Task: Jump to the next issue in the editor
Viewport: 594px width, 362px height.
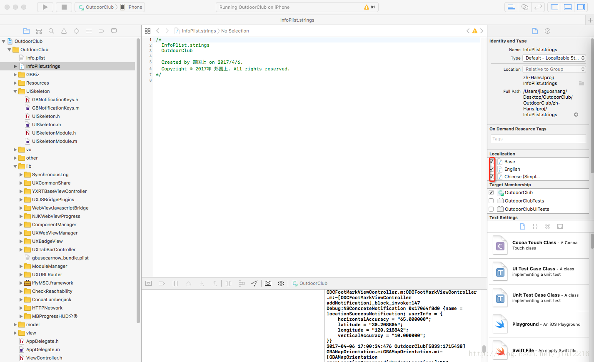Action: [x=482, y=31]
